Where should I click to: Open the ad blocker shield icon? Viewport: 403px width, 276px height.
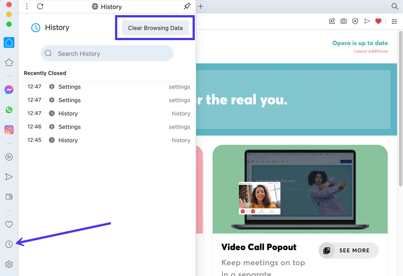pos(355,21)
